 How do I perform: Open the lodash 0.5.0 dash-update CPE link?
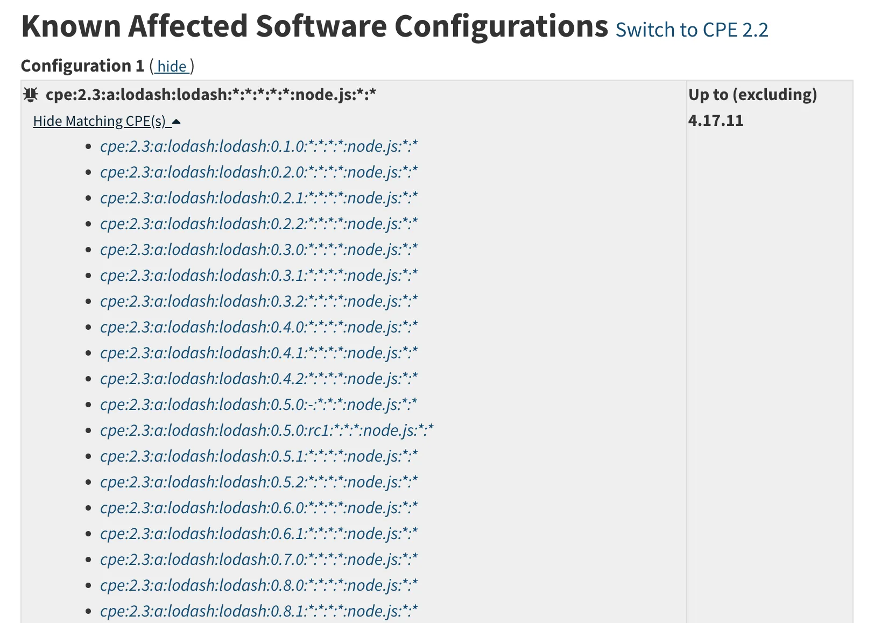click(x=259, y=405)
